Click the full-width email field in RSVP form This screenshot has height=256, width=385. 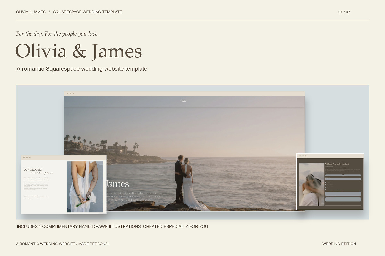(x=343, y=179)
